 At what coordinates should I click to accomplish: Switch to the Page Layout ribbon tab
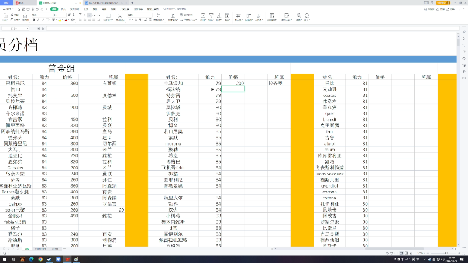click(x=75, y=9)
